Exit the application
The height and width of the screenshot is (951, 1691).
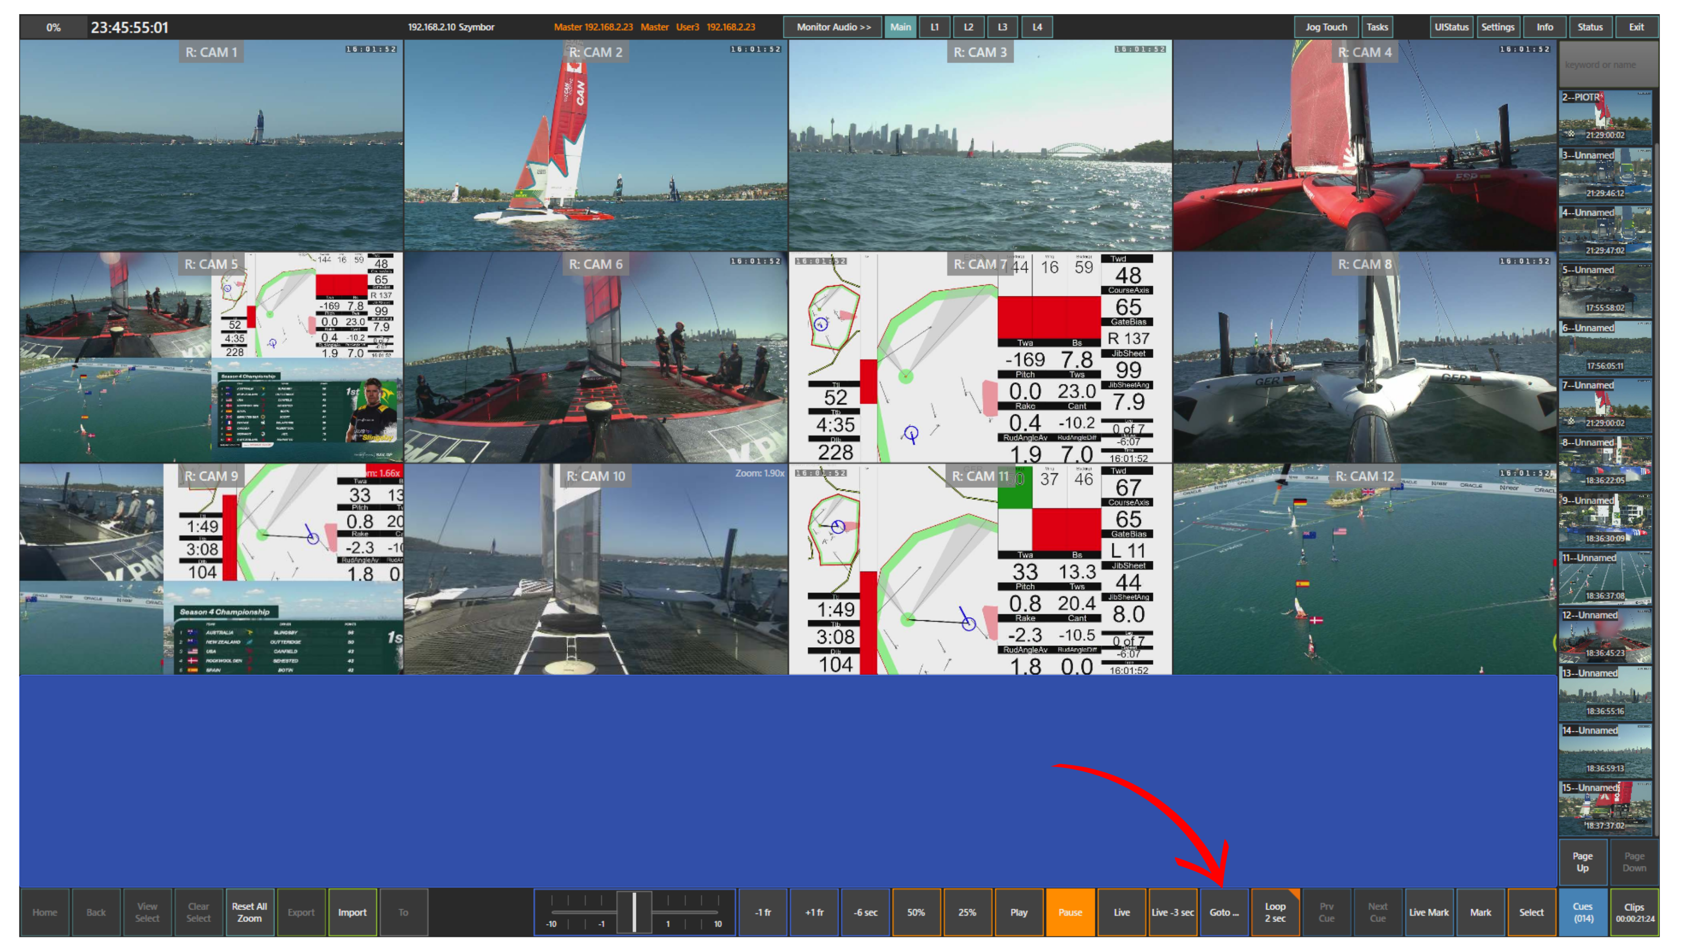(1636, 27)
